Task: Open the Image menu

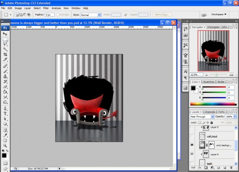Action: (18, 8)
